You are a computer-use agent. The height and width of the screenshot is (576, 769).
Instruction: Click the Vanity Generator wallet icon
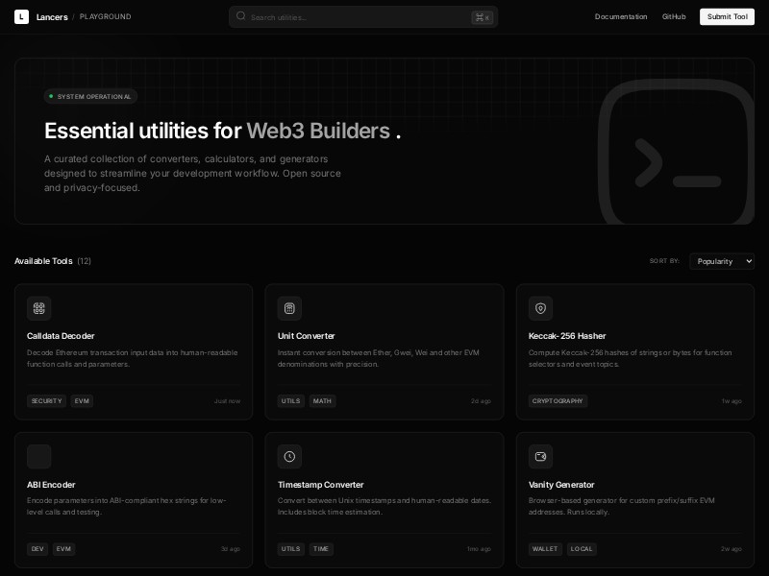540,456
